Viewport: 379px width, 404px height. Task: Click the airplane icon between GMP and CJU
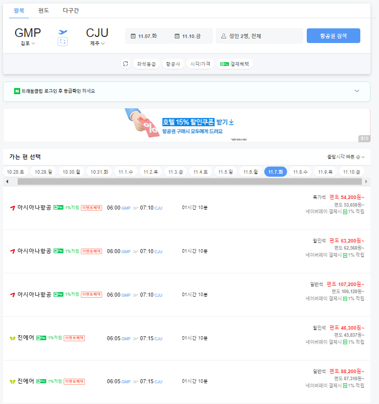click(x=63, y=32)
